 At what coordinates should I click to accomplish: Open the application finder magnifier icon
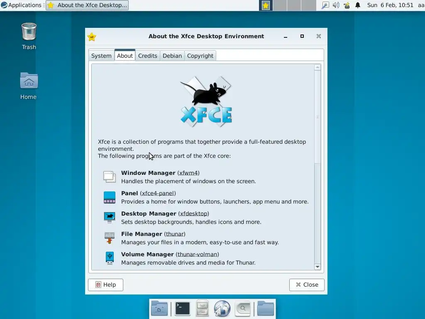click(x=242, y=309)
